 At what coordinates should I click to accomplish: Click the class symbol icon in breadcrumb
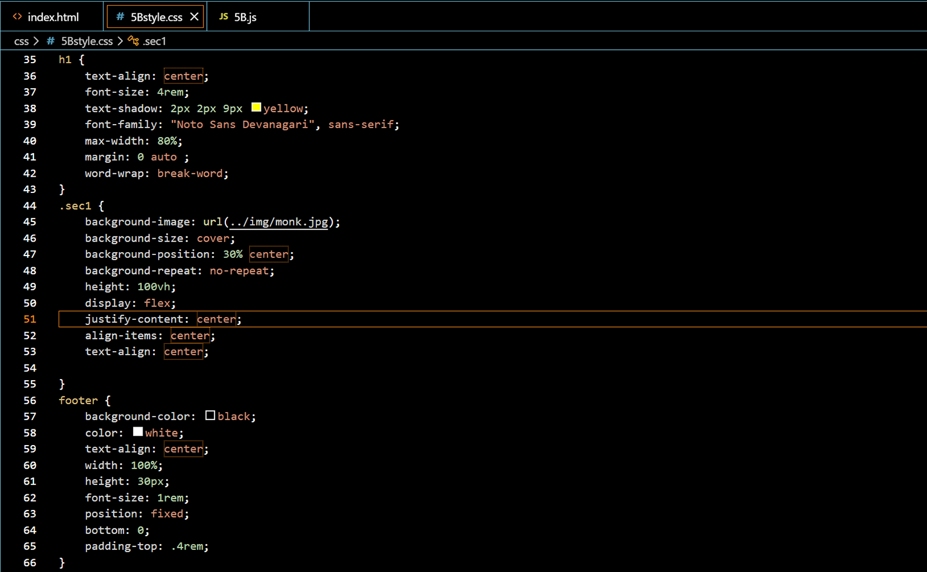click(133, 41)
